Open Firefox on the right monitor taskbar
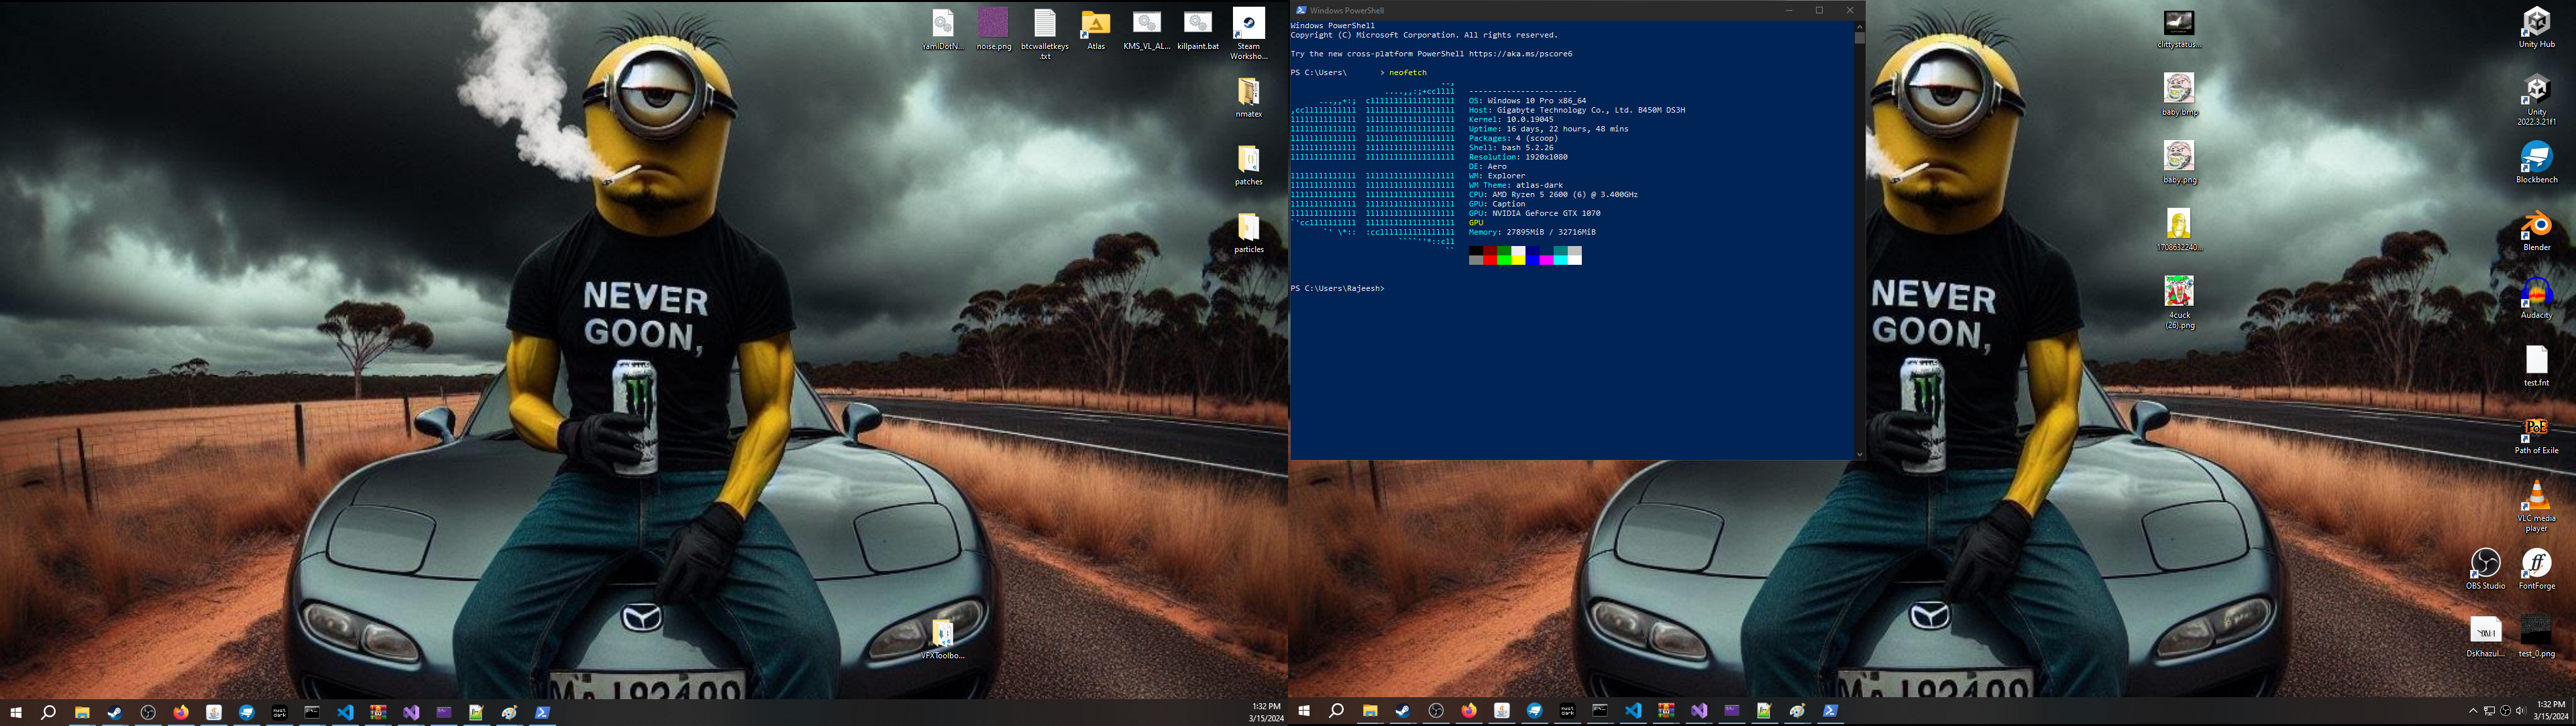 [x=1469, y=711]
